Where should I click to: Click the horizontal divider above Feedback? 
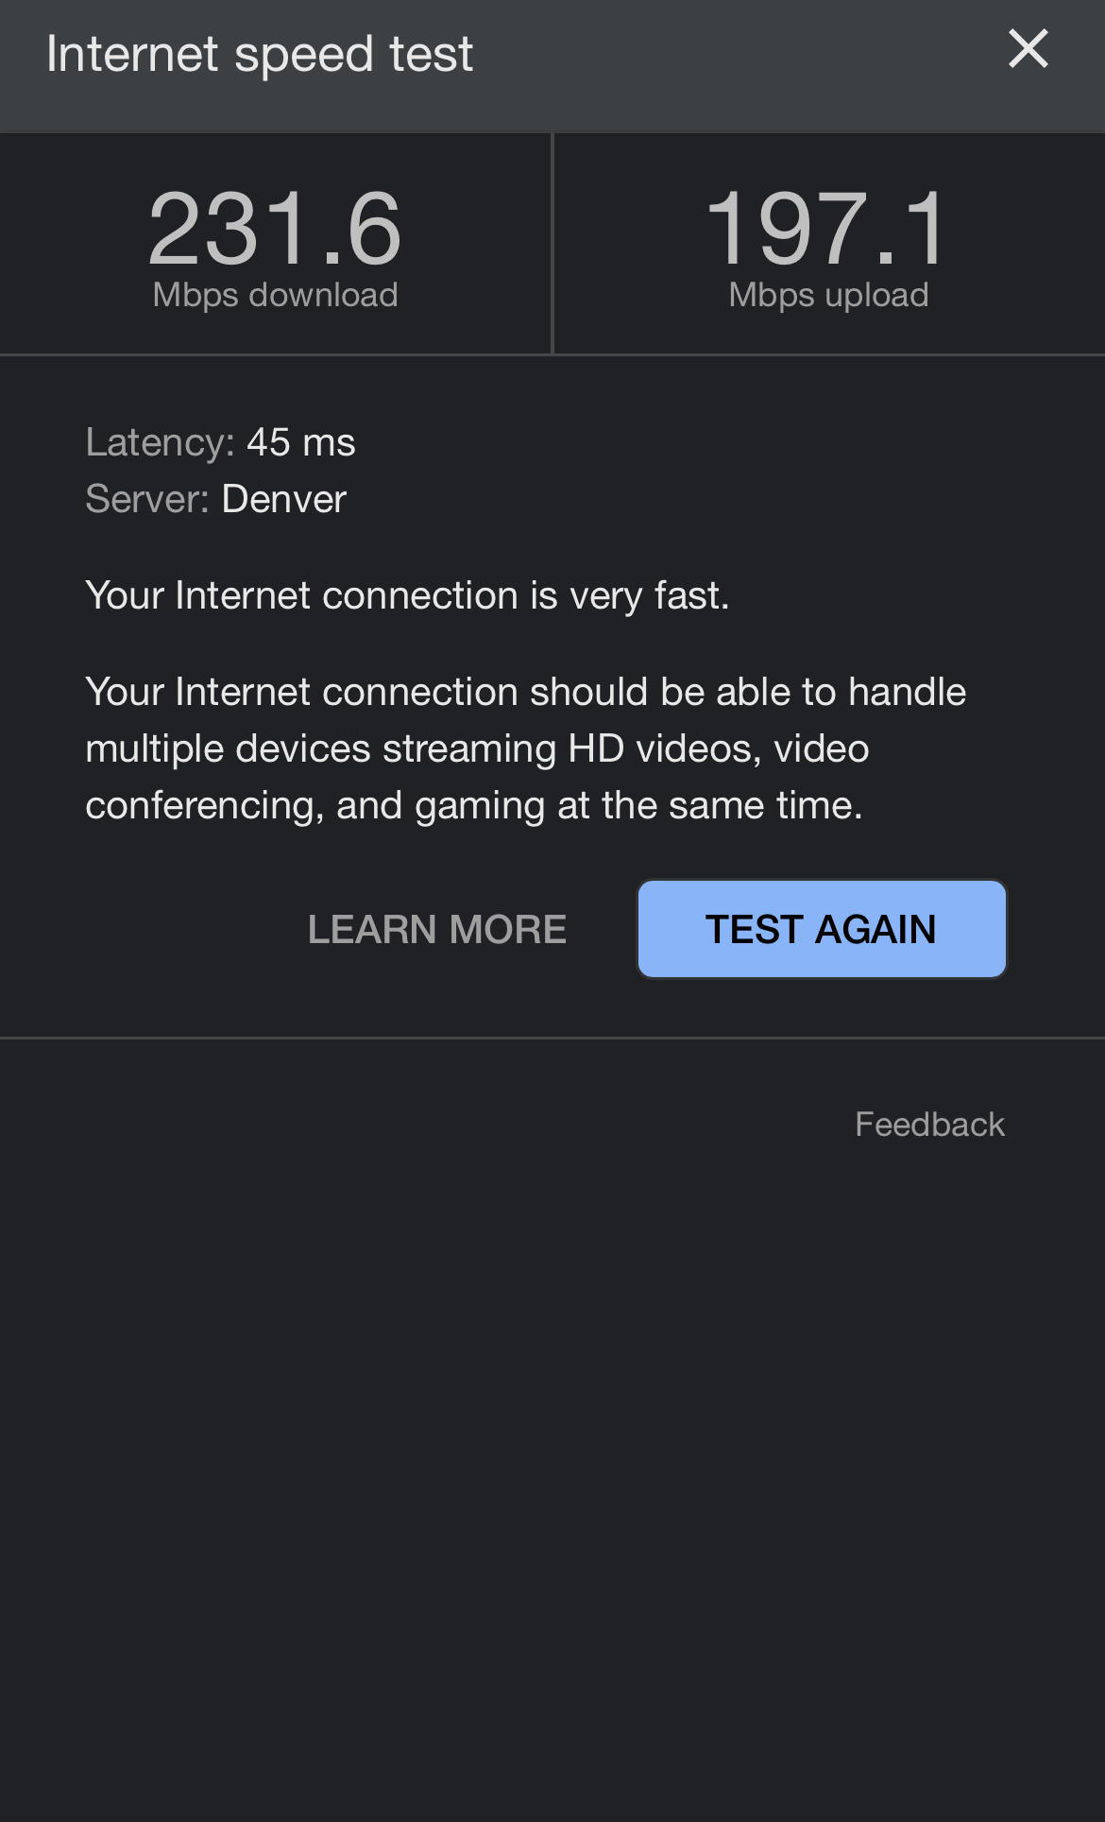click(552, 1038)
